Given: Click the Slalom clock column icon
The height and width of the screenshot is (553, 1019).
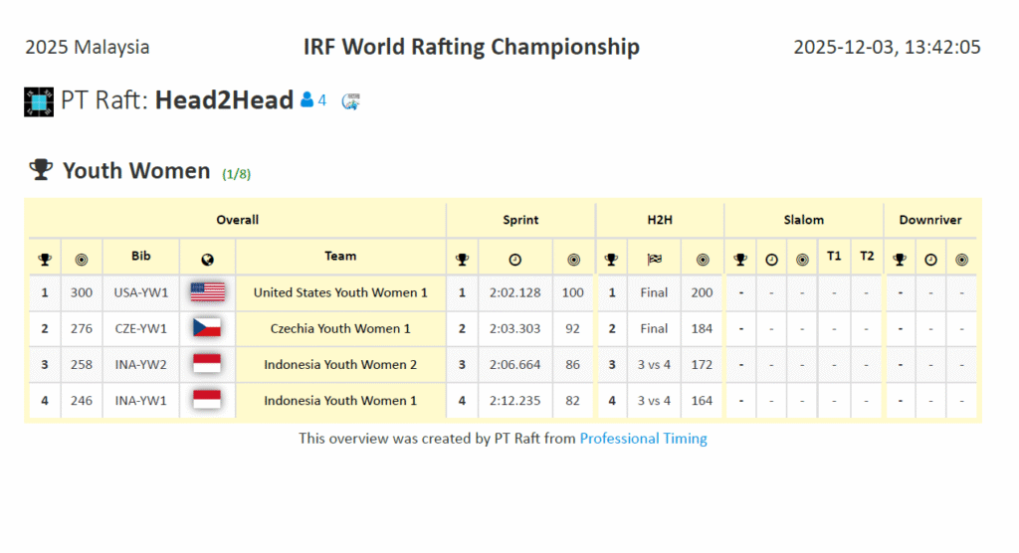Looking at the screenshot, I should pos(771,260).
